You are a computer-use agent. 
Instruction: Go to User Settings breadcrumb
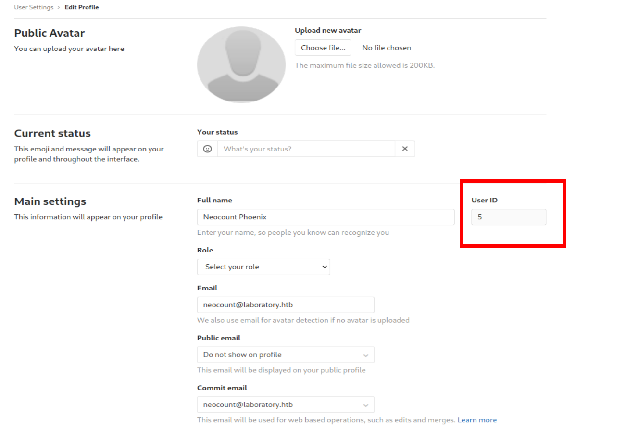tap(34, 7)
